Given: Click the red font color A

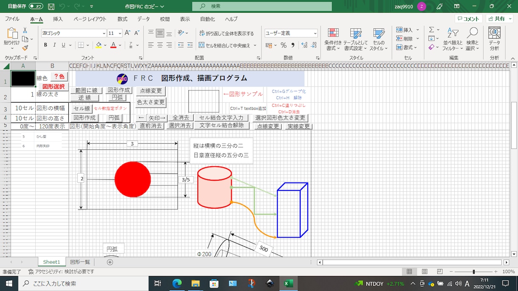Looking at the screenshot, I should click(113, 45).
